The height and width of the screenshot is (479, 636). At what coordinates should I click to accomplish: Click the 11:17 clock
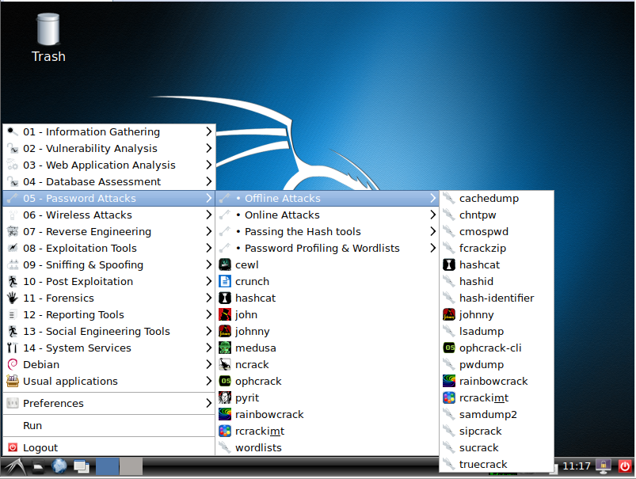577,466
